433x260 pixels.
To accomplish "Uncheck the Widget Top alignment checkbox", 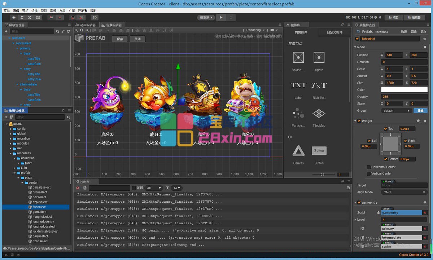I will [386, 129].
